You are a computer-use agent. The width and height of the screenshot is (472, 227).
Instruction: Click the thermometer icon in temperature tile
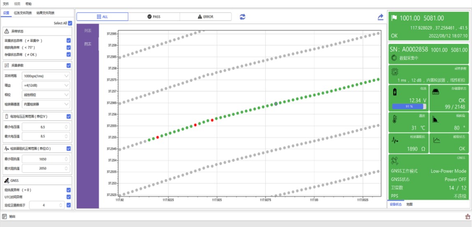coord(395,120)
